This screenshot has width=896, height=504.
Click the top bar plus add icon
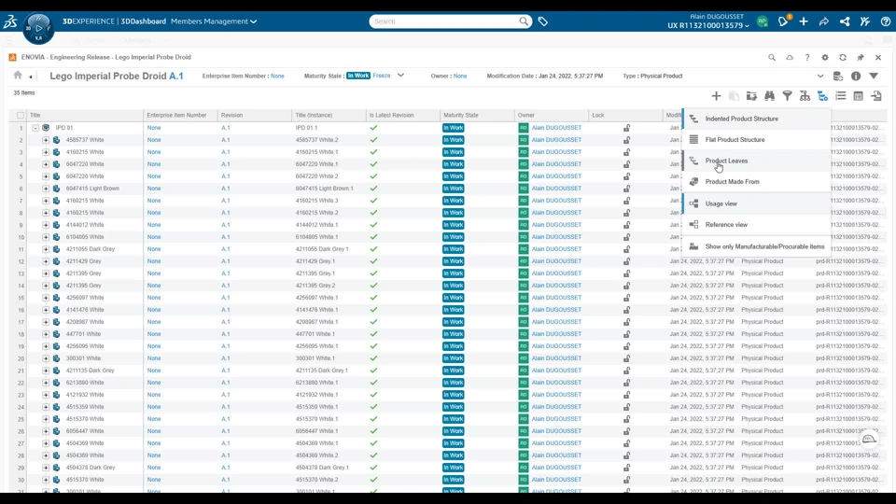[x=804, y=21]
